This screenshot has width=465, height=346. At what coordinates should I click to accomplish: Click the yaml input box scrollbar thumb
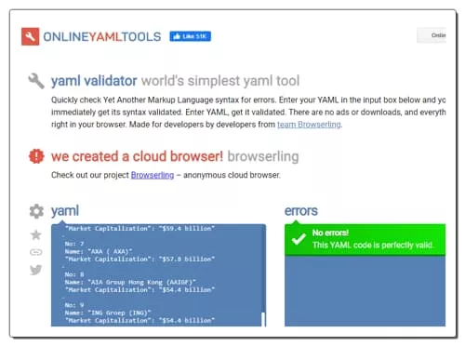pyautogui.click(x=263, y=319)
